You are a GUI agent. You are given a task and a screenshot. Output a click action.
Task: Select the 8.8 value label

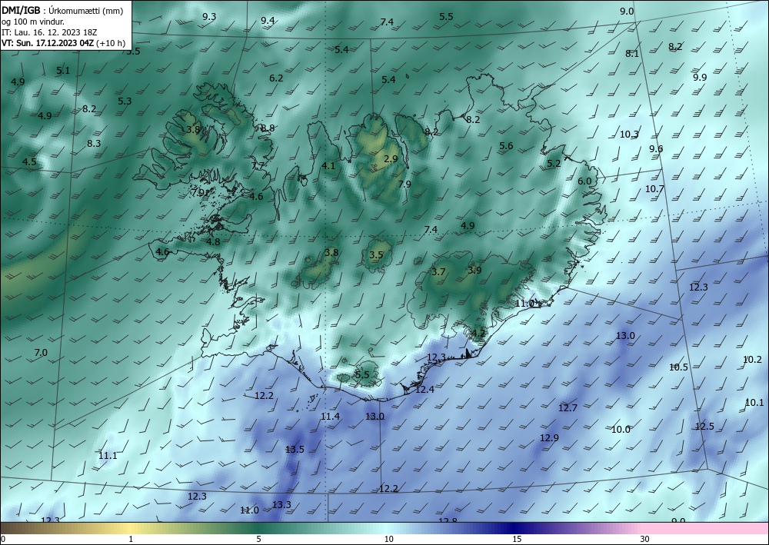tap(268, 128)
